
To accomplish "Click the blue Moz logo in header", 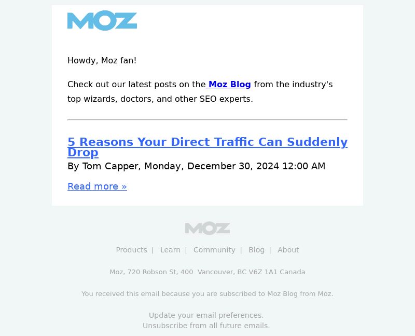I will (x=102, y=20).
